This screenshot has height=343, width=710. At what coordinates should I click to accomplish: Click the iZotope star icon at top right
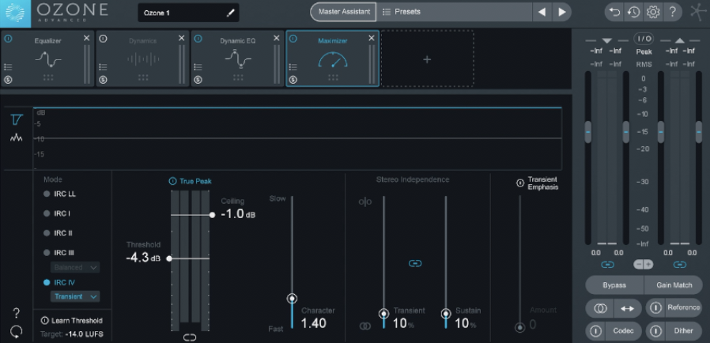[699, 12]
